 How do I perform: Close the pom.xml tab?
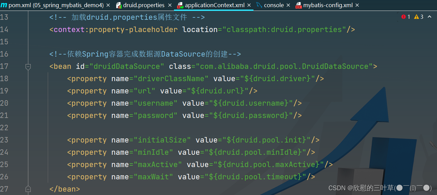tap(108, 5)
